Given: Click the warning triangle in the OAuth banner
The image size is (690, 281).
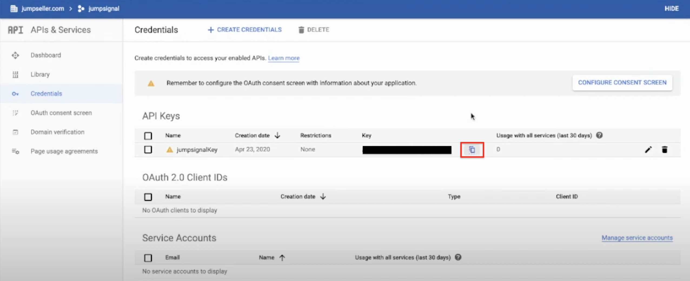Looking at the screenshot, I should point(151,83).
